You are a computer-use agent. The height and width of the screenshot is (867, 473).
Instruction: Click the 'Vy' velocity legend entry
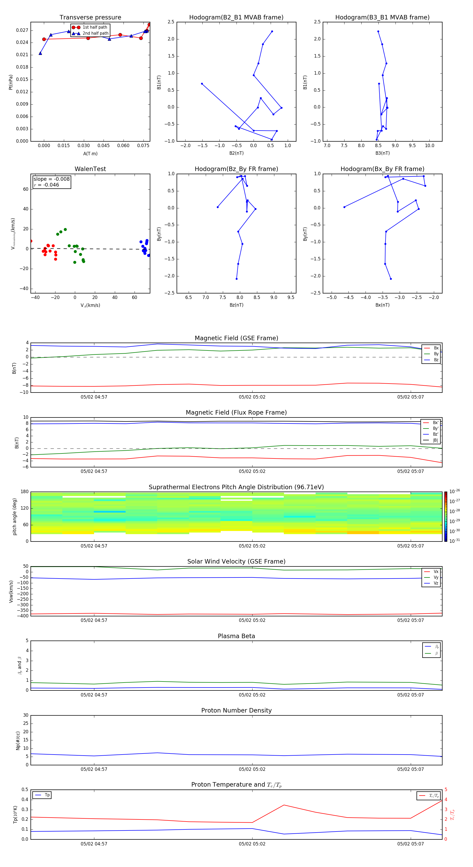431,577
